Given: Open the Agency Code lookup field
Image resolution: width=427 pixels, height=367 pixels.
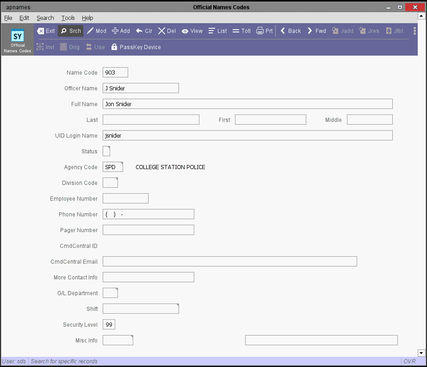Looking at the screenshot, I should click(x=113, y=167).
